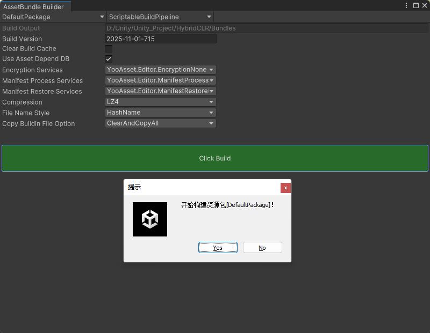Click the Copy Buildin File Option label

[38, 124]
